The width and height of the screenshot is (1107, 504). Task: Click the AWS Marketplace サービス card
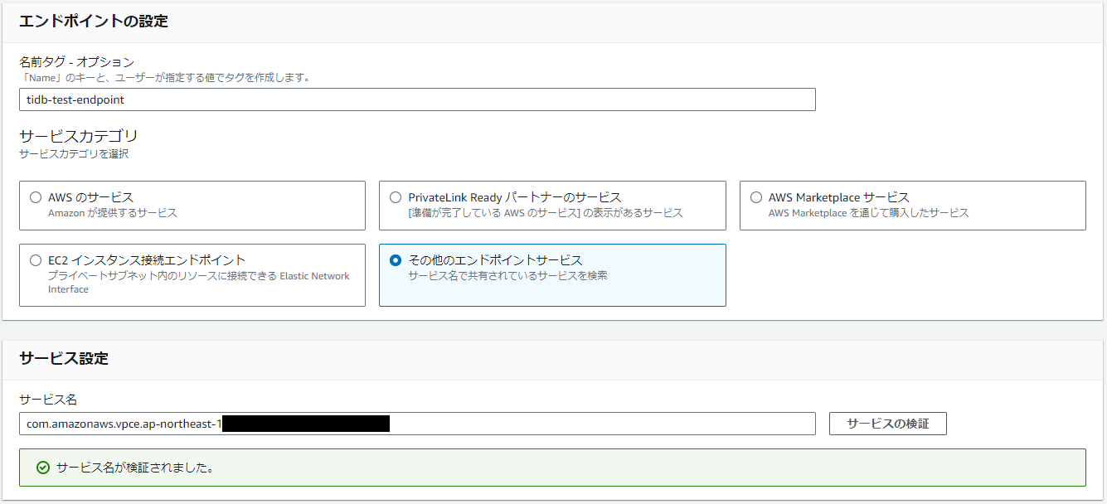click(x=910, y=206)
